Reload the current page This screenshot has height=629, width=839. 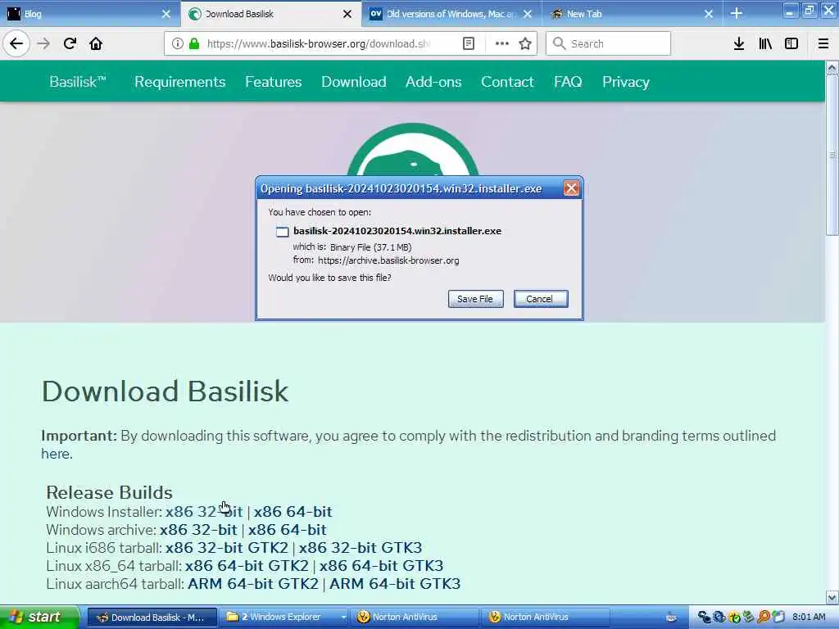(x=70, y=44)
